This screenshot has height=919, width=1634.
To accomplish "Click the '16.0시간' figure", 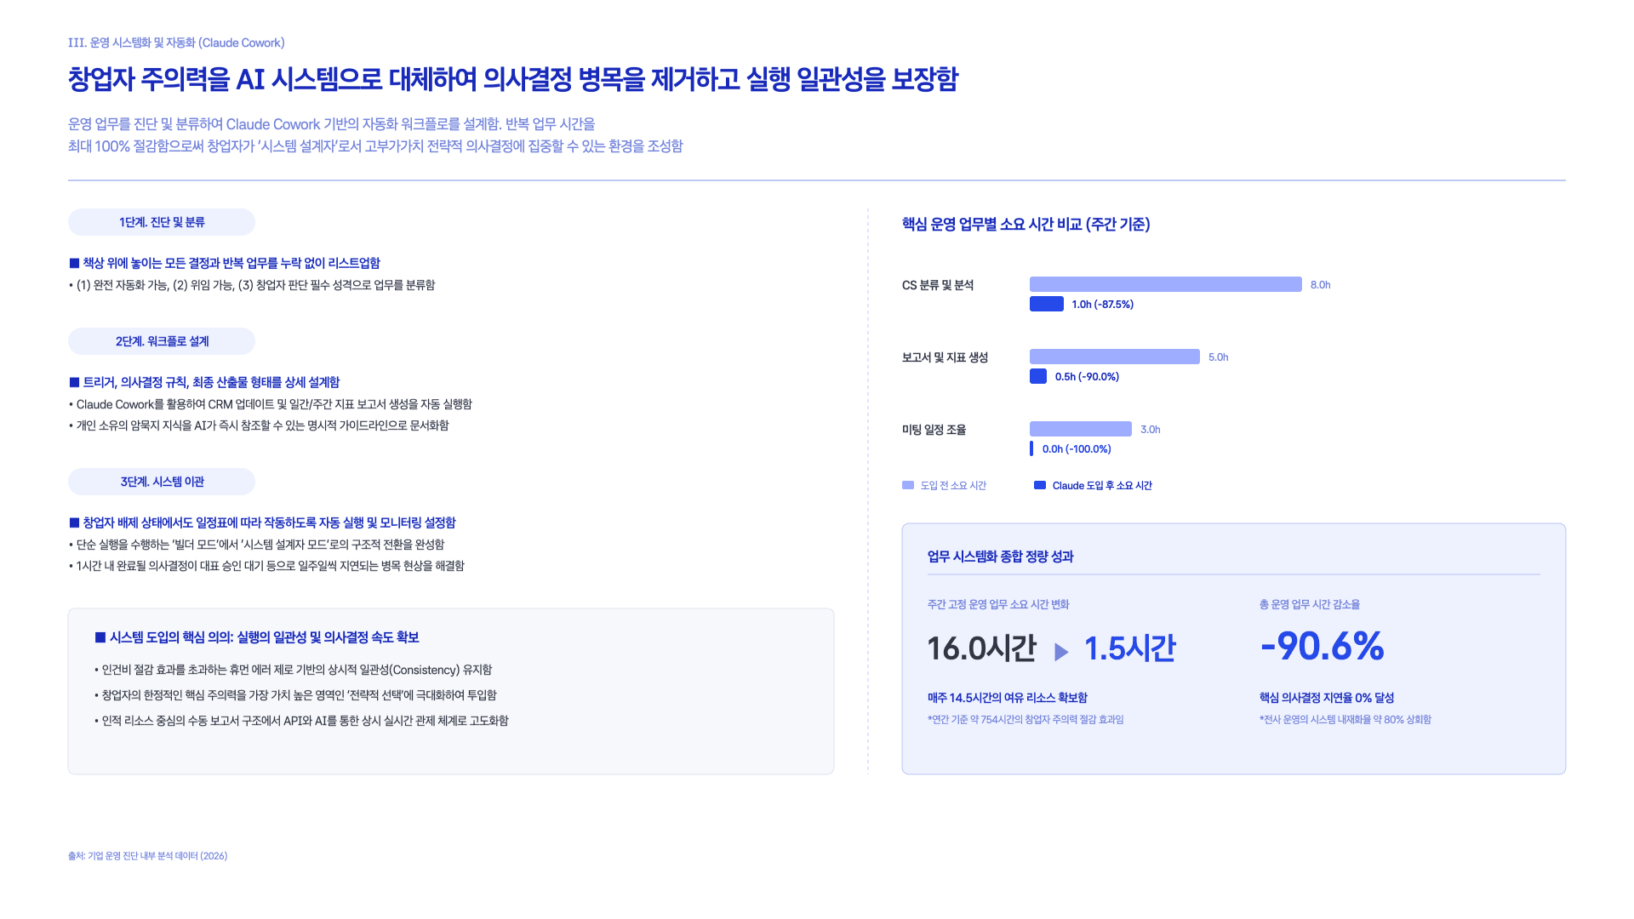I will pos(981,648).
